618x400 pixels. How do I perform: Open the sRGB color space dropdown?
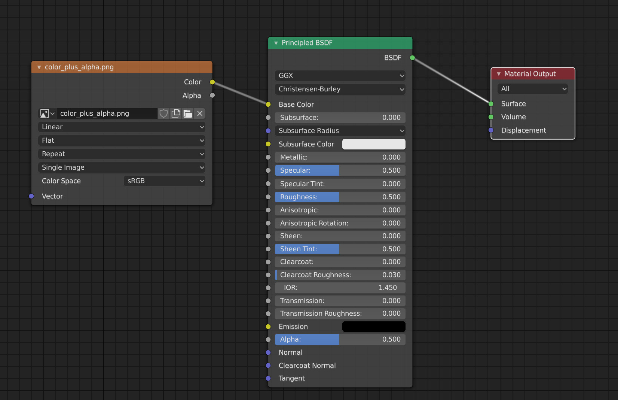(164, 181)
